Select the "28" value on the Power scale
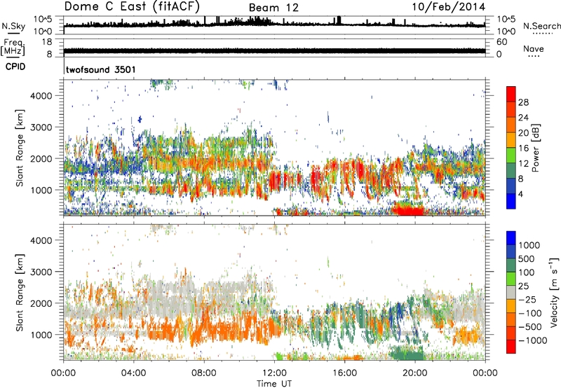 point(523,102)
